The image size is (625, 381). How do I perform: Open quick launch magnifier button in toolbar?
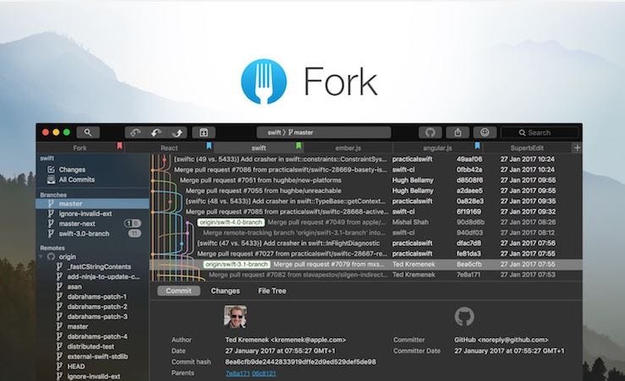tap(88, 133)
